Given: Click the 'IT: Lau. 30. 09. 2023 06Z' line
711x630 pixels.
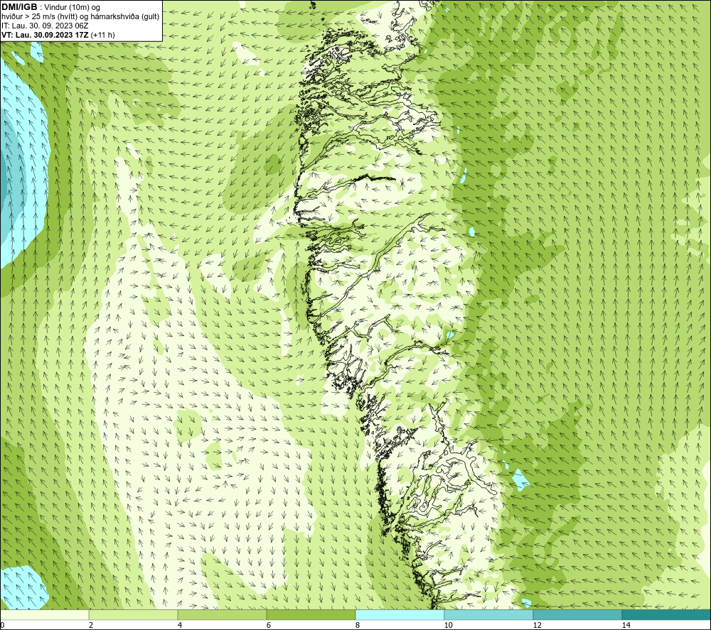Looking at the screenshot, I should point(45,26).
